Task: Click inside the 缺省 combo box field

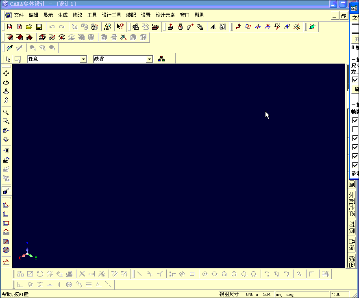Action: [120, 59]
